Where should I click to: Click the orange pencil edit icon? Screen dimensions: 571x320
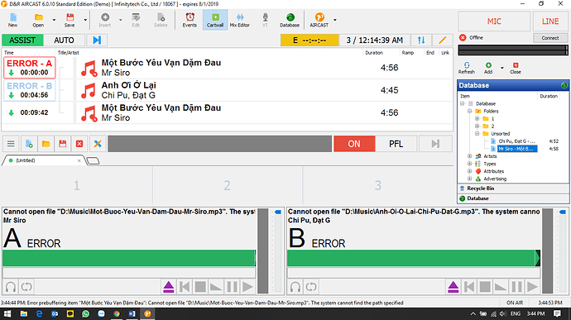[x=443, y=40]
